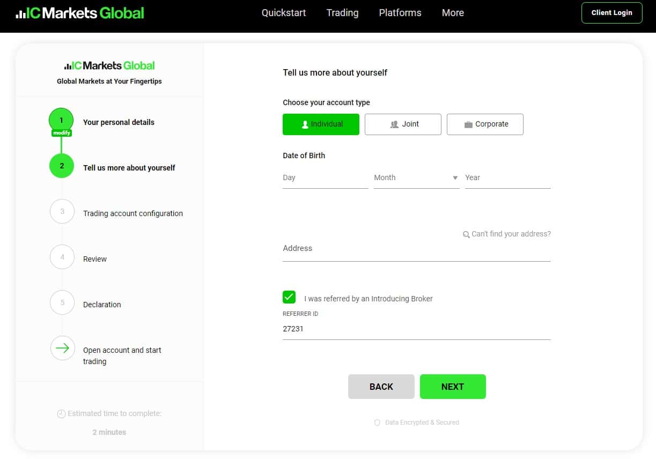Click the arrow icon for open account
Image resolution: width=656 pixels, height=459 pixels.
(62, 349)
